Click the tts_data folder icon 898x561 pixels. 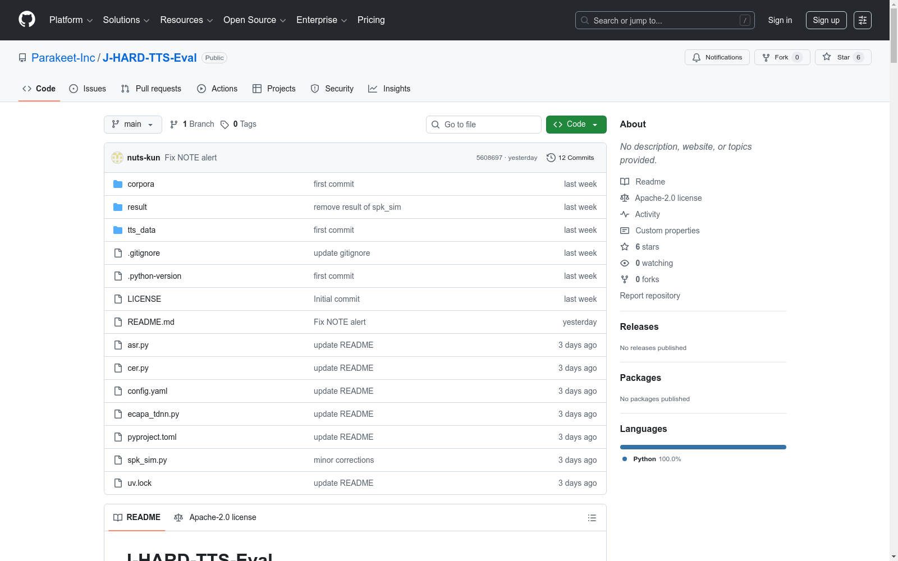pos(118,230)
